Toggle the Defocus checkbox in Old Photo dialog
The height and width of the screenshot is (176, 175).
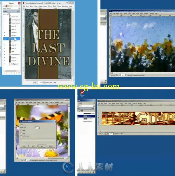pos(21,125)
